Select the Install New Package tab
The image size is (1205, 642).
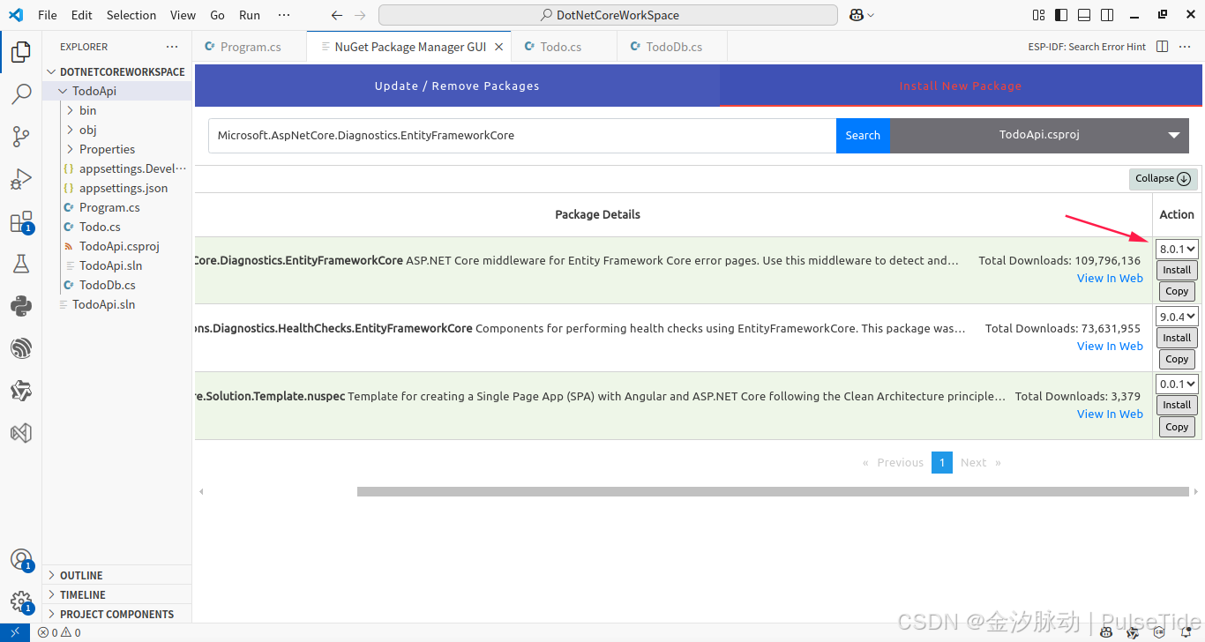961,86
